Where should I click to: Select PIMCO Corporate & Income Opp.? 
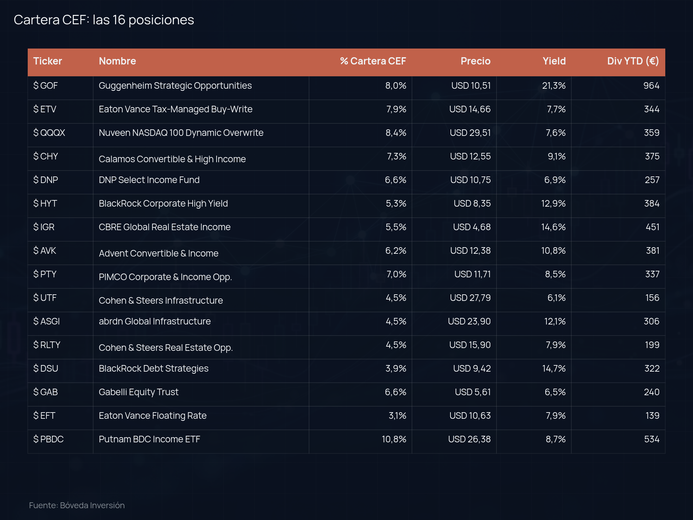(x=165, y=277)
